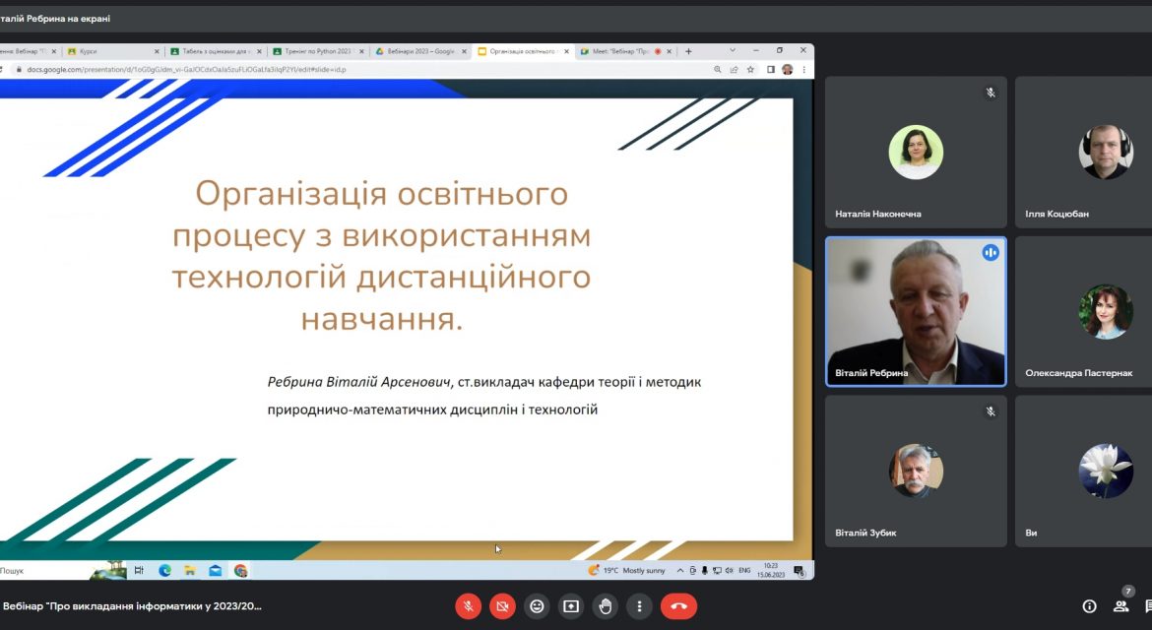This screenshot has width=1152, height=630.
Task: Toggle the microphone mute button
Action: click(x=468, y=606)
